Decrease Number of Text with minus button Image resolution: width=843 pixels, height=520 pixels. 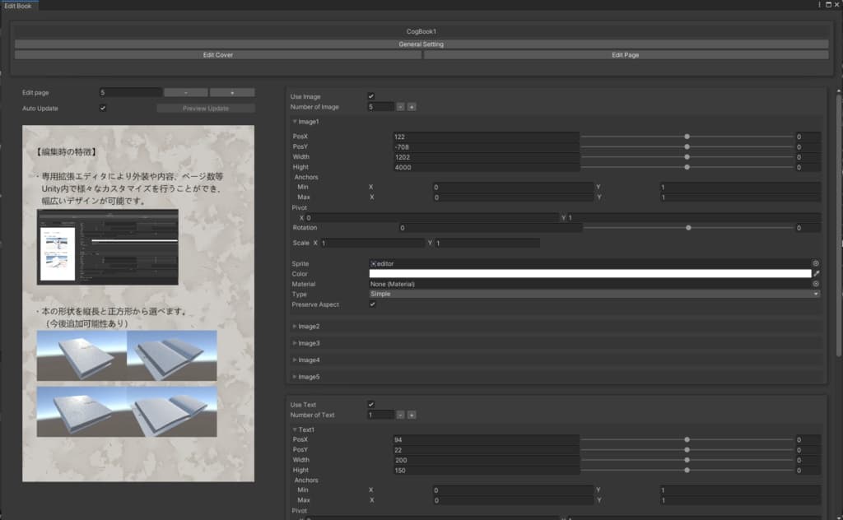pos(400,415)
